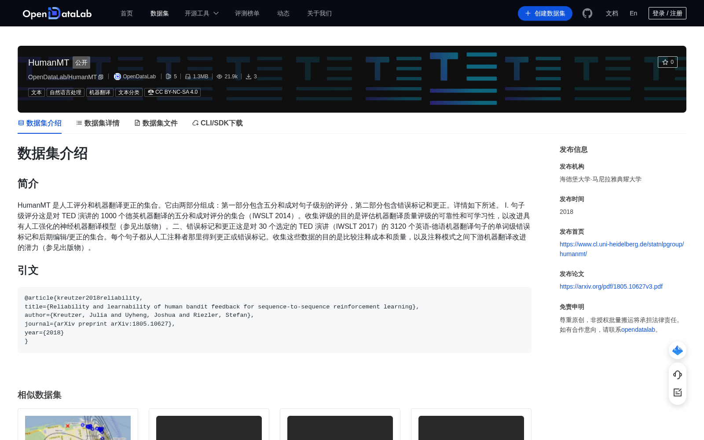Image resolution: width=704 pixels, height=440 pixels.
Task: Click the views eye icon 21.9k
Action: pos(220,77)
